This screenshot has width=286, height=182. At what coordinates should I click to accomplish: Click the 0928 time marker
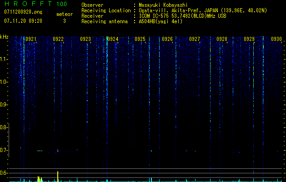(x=222, y=39)
